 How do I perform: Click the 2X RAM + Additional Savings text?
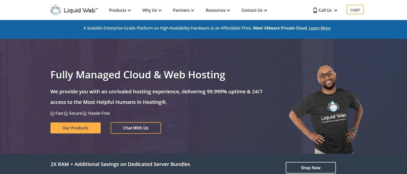point(120,164)
